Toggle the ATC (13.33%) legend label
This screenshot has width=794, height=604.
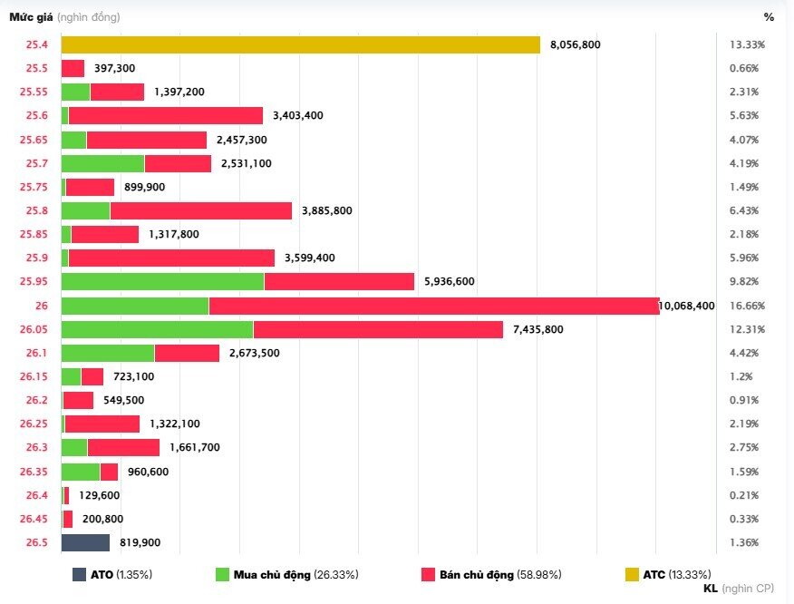(x=677, y=574)
